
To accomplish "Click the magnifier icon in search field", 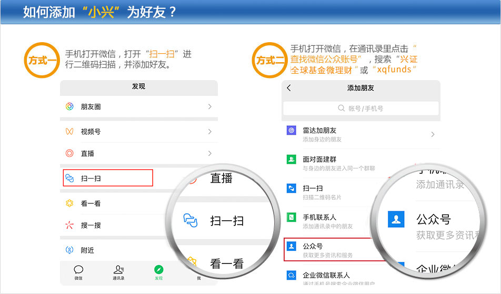I will (x=341, y=108).
